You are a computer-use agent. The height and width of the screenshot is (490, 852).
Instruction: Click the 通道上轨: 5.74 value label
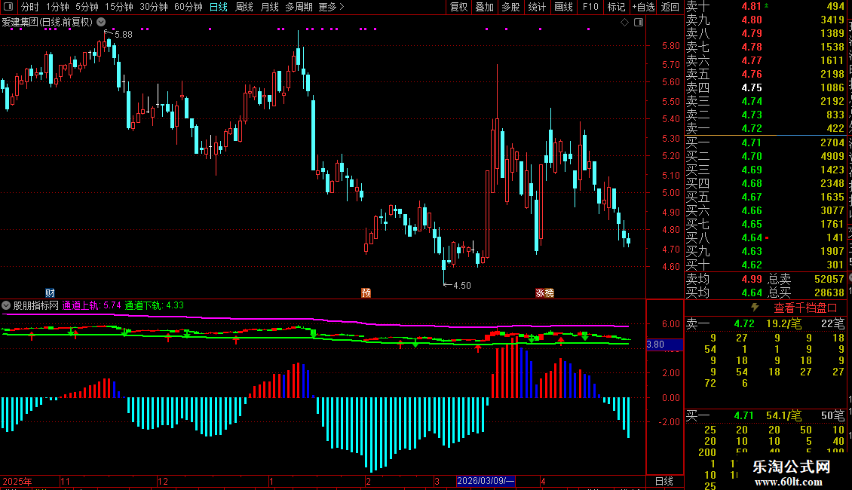[x=91, y=305]
